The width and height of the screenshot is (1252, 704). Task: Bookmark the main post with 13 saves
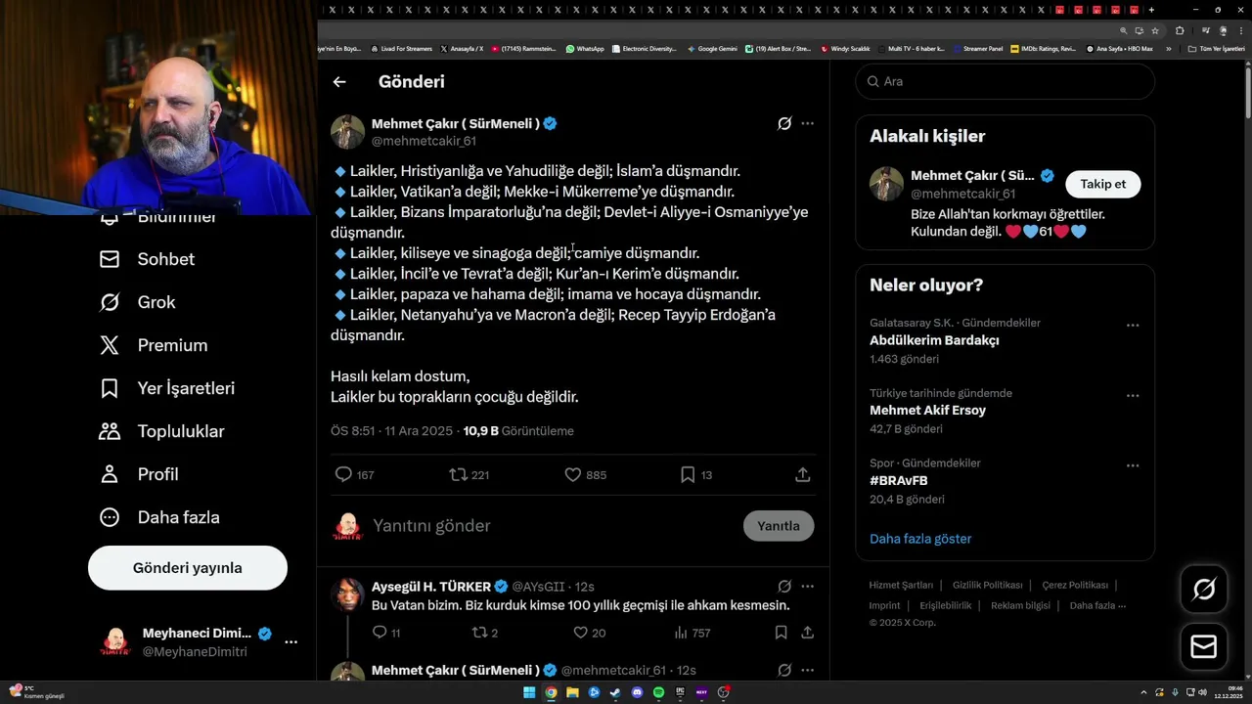pyautogui.click(x=688, y=474)
